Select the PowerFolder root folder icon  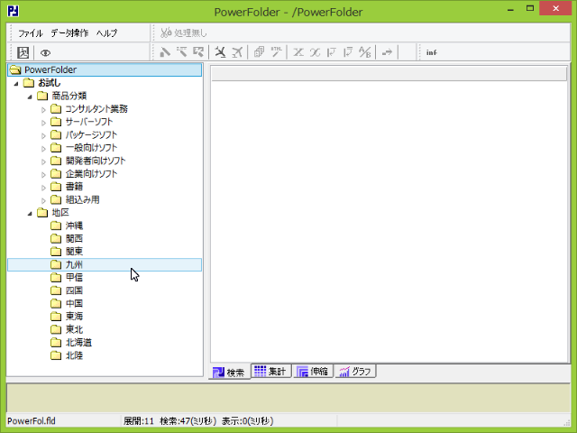(x=15, y=69)
